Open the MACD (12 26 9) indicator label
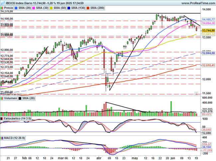Image resolution: width=216 pixels, height=161 pixels. tap(14, 138)
